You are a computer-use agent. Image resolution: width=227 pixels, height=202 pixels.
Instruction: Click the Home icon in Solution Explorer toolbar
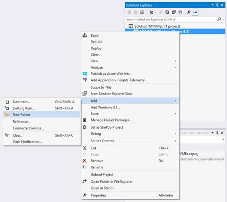click(142, 12)
